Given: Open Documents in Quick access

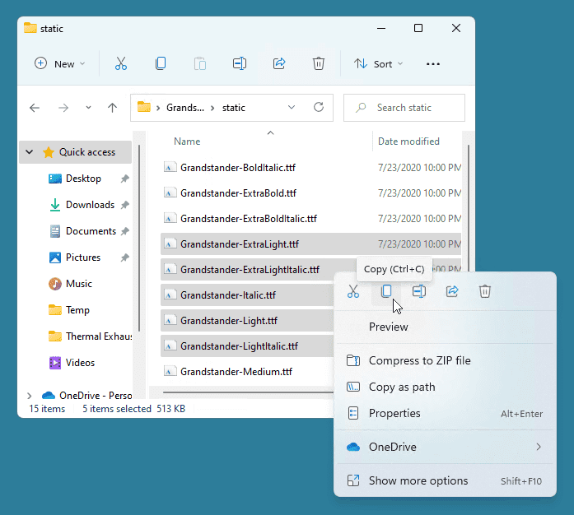Looking at the screenshot, I should click(91, 231).
